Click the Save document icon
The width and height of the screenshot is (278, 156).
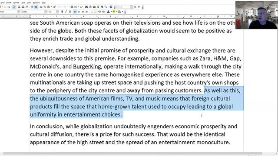tap(5, 7)
